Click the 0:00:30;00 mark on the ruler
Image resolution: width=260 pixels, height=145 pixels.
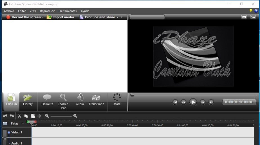[x=107, y=125]
